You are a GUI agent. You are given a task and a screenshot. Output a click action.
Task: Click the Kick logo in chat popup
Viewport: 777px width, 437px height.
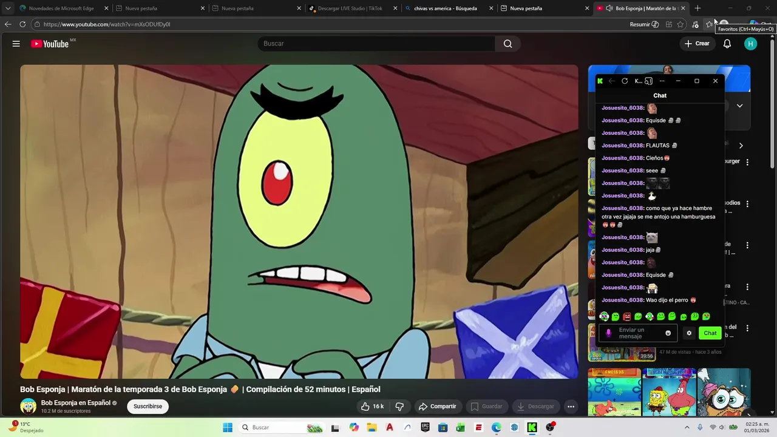[x=600, y=81]
